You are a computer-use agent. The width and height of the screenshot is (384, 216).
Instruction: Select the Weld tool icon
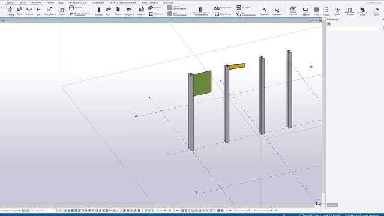click(x=50, y=10)
